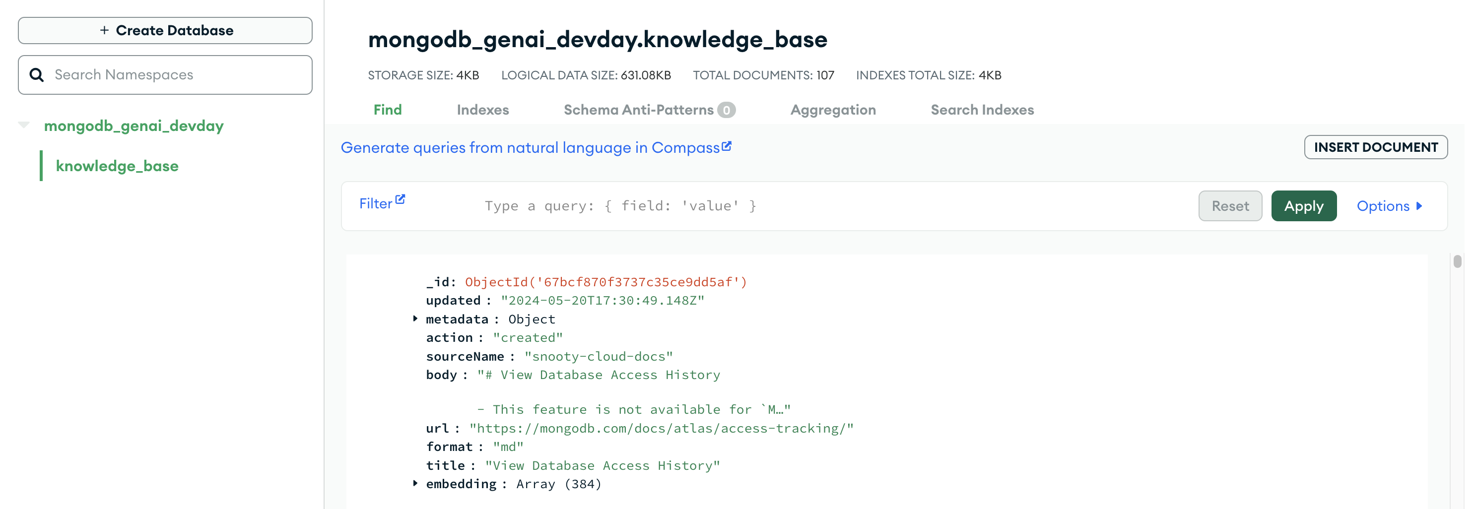Click the namespace heading mongodb_genai_devday.knowledge_base

click(x=597, y=40)
